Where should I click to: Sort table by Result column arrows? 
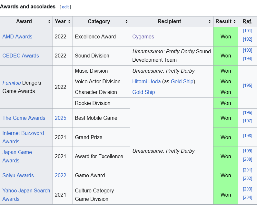[x=234, y=22]
